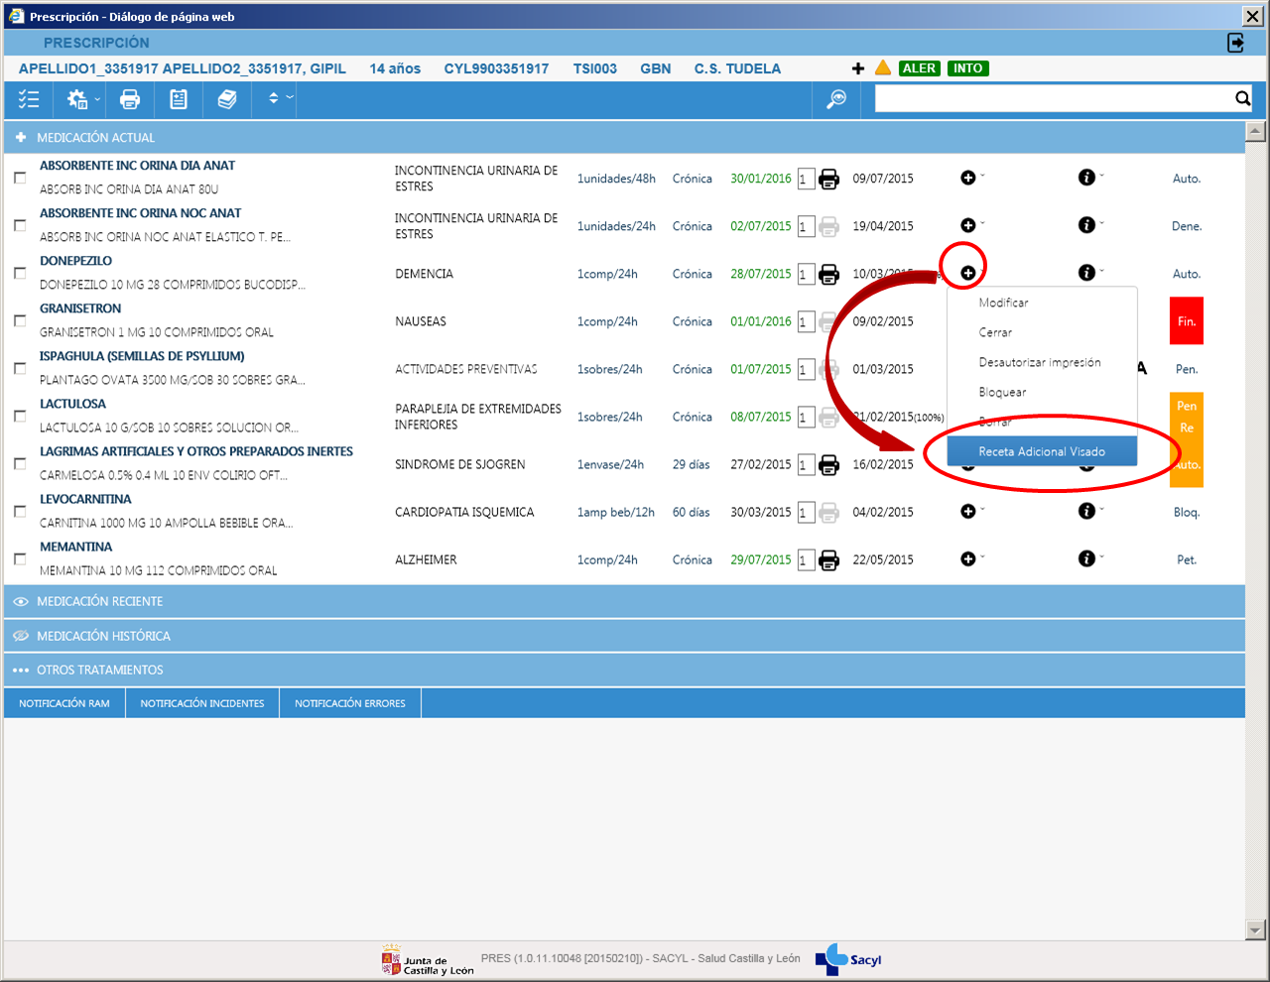Select the LEVOCARNITINA row checkbox
The height and width of the screenshot is (982, 1270).
(x=20, y=512)
